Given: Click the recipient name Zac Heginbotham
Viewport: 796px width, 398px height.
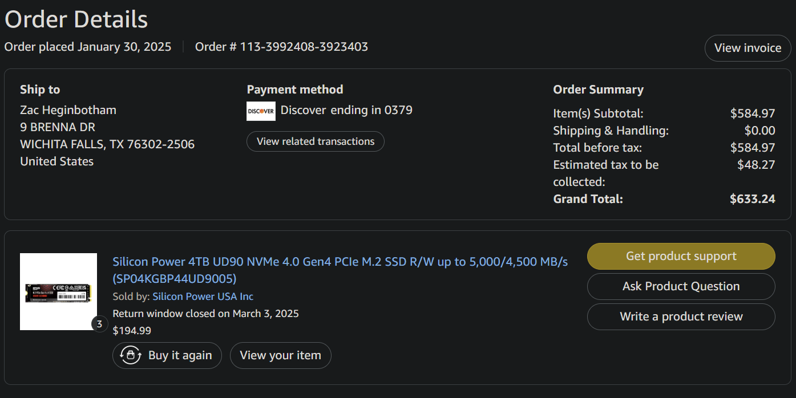Looking at the screenshot, I should pos(68,110).
